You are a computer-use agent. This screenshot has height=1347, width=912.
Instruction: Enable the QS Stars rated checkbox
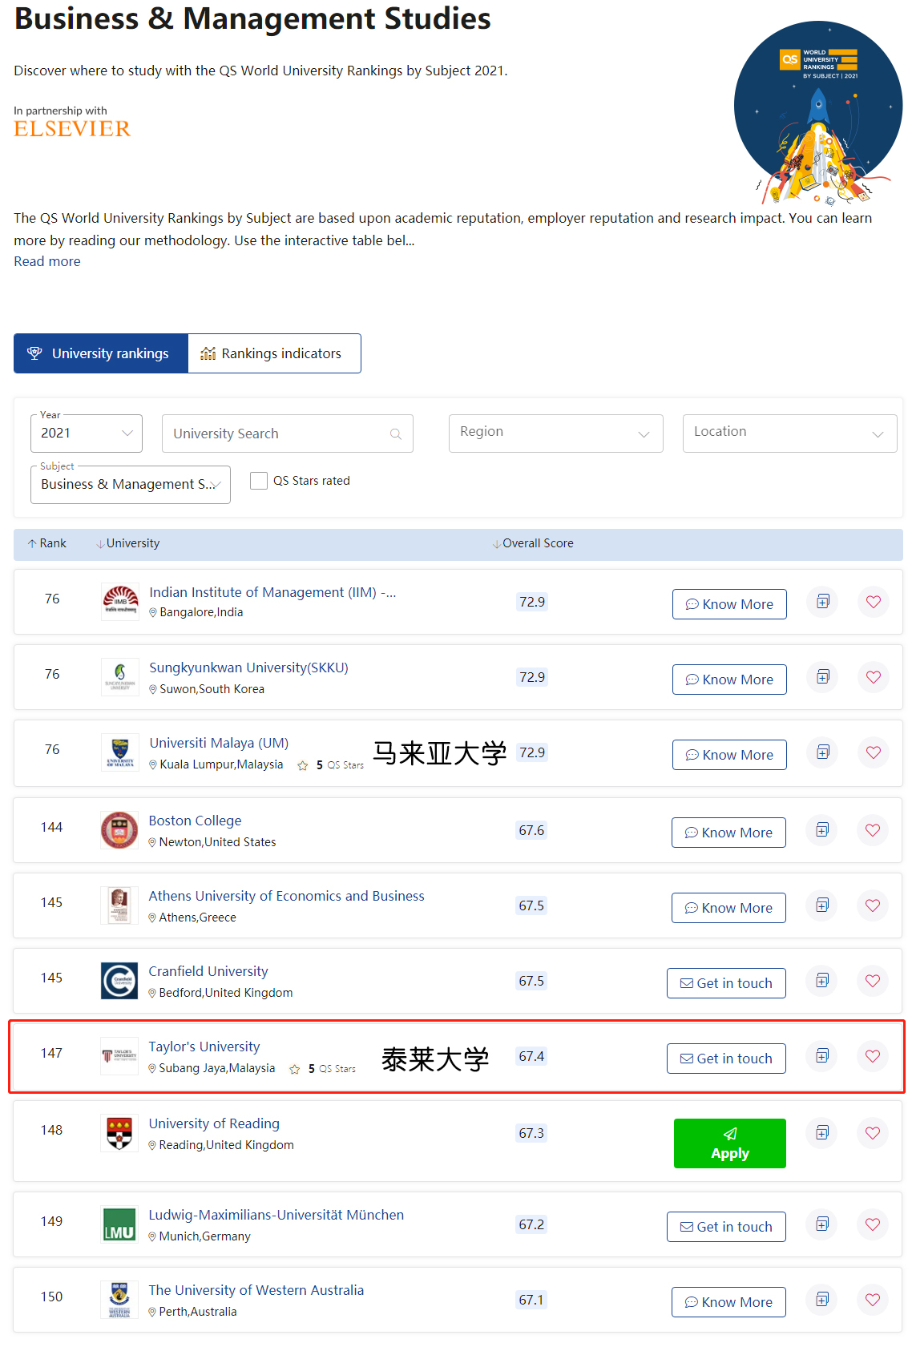[259, 481]
